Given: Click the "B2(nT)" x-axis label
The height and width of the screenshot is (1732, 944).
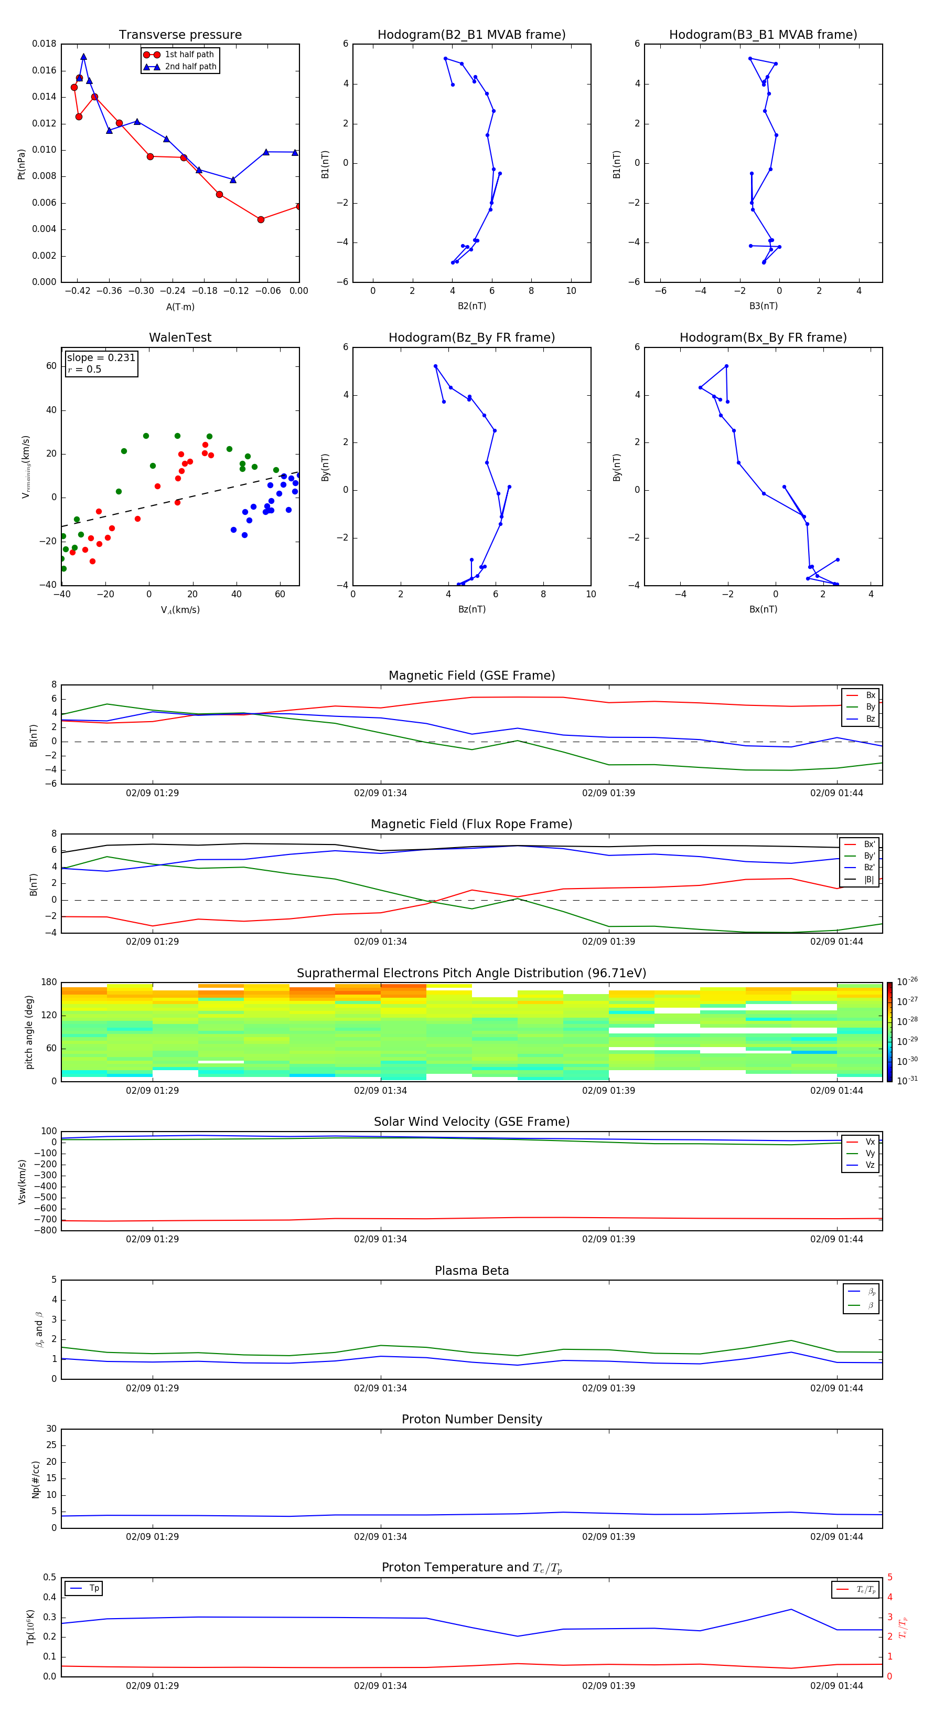Looking at the screenshot, I should tap(471, 306).
